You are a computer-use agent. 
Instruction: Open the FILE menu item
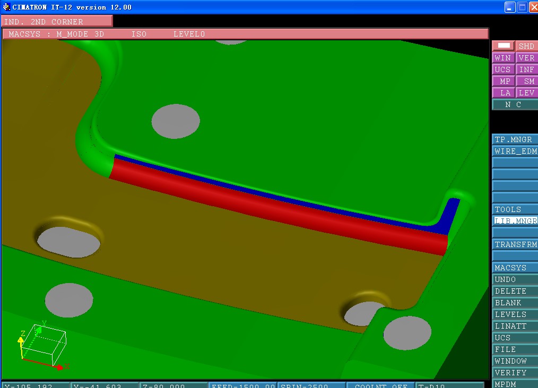[515, 349]
